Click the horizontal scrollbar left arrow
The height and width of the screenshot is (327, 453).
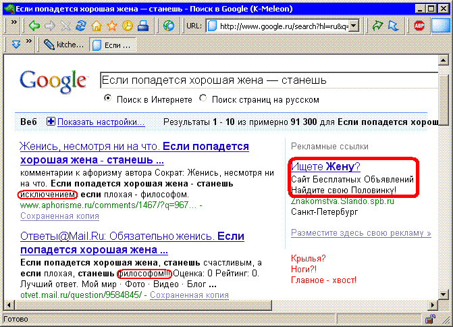(x=9, y=305)
